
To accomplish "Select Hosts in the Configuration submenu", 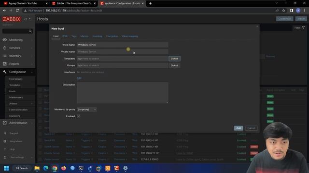I will [12, 91].
